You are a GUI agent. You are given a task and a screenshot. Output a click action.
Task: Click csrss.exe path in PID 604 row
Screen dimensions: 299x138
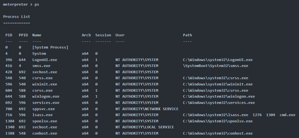pyautogui.click(x=215, y=90)
